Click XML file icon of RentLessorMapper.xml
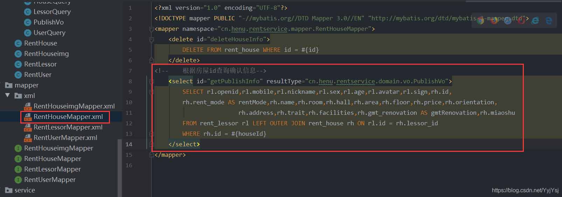The image size is (562, 197). tap(28, 127)
